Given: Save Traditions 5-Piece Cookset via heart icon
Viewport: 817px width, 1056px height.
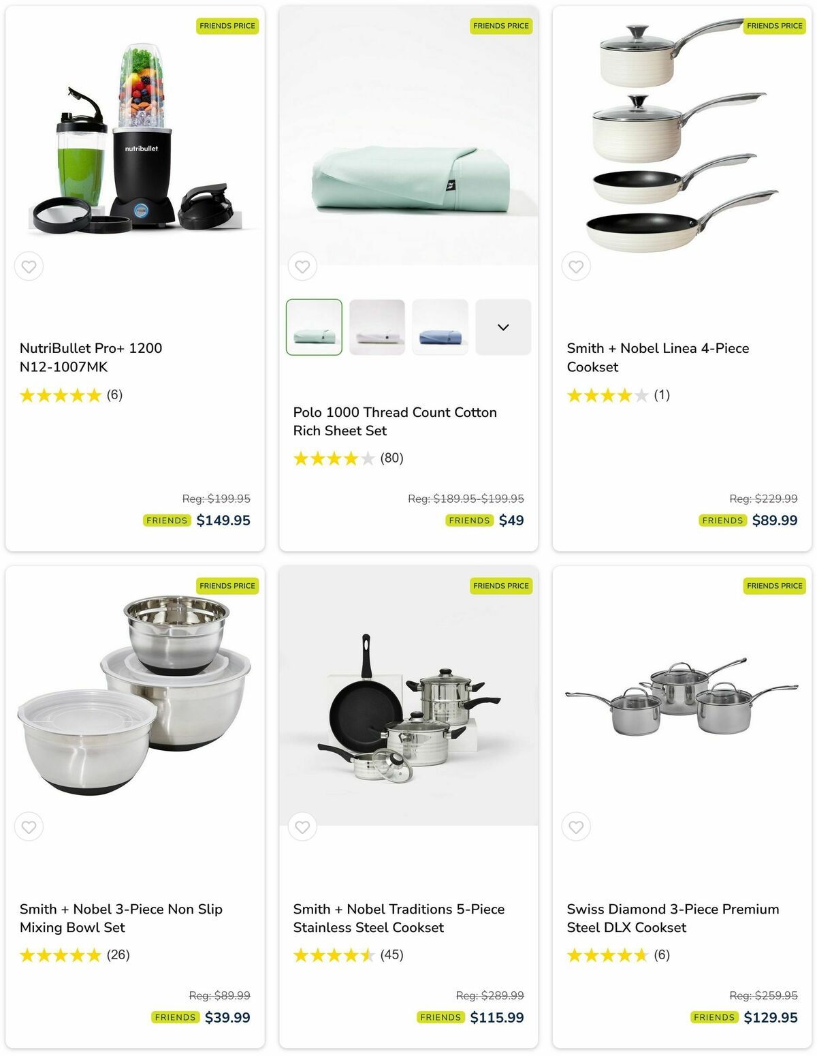Looking at the screenshot, I should (x=302, y=826).
